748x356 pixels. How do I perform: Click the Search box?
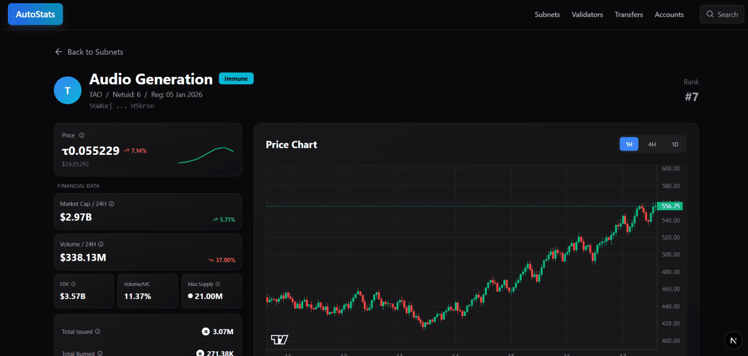pyautogui.click(x=722, y=14)
